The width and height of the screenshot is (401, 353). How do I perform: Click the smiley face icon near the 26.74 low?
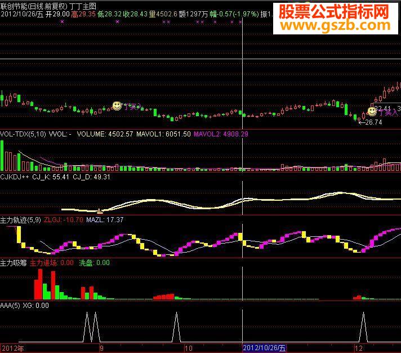tap(372, 111)
